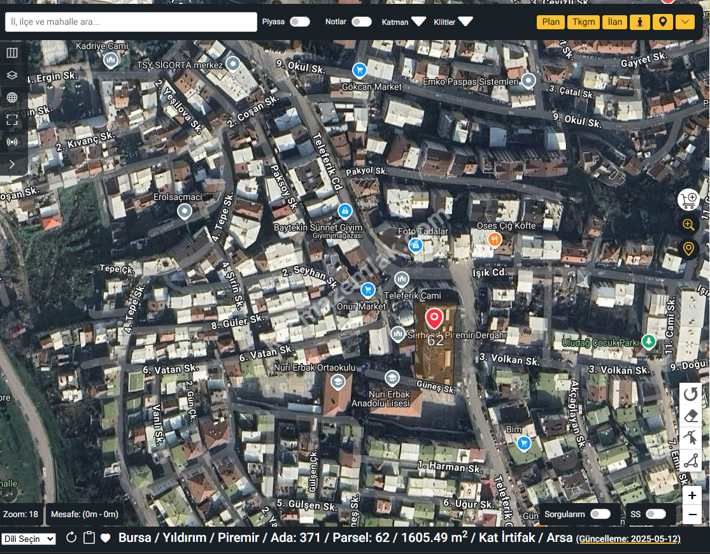Toggle the Piyasa switch
710x554 pixels.
pyautogui.click(x=299, y=22)
